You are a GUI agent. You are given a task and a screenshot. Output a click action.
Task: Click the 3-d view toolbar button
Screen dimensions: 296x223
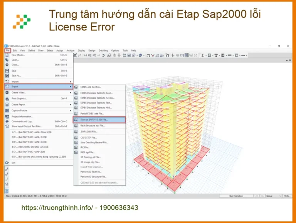85,55
